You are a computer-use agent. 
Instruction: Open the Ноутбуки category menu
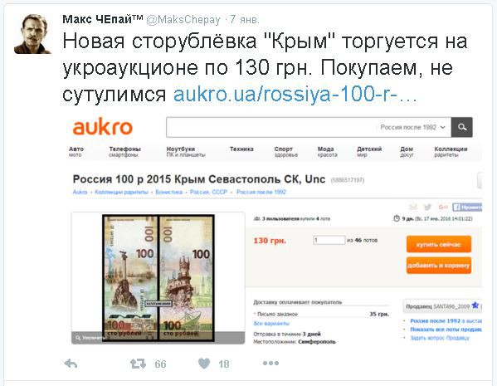click(x=186, y=152)
